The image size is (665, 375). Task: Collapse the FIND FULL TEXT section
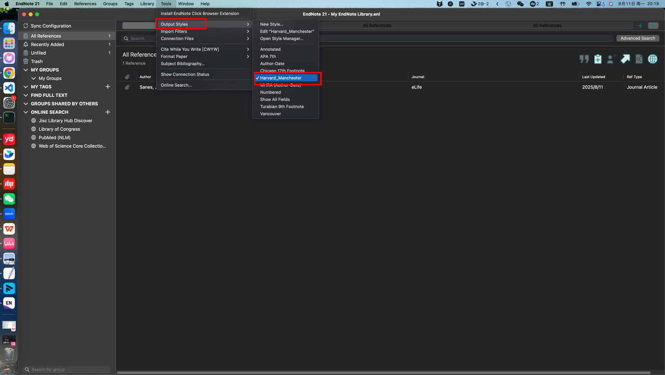pyautogui.click(x=26, y=96)
